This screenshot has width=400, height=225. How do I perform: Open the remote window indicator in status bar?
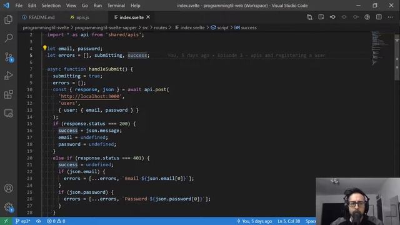(x=6, y=221)
